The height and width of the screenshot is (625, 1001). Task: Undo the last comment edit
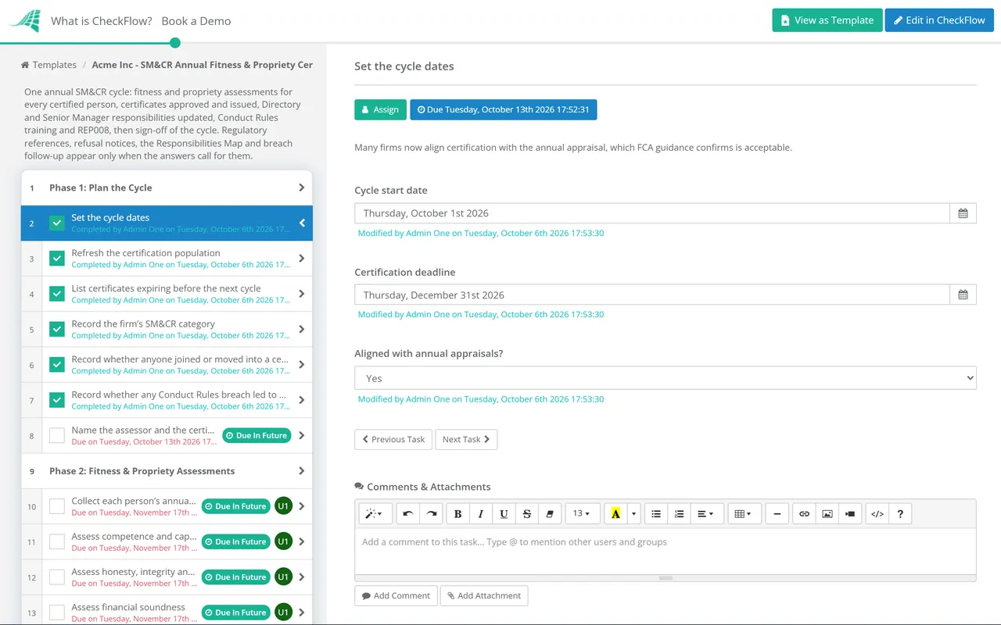[407, 513]
